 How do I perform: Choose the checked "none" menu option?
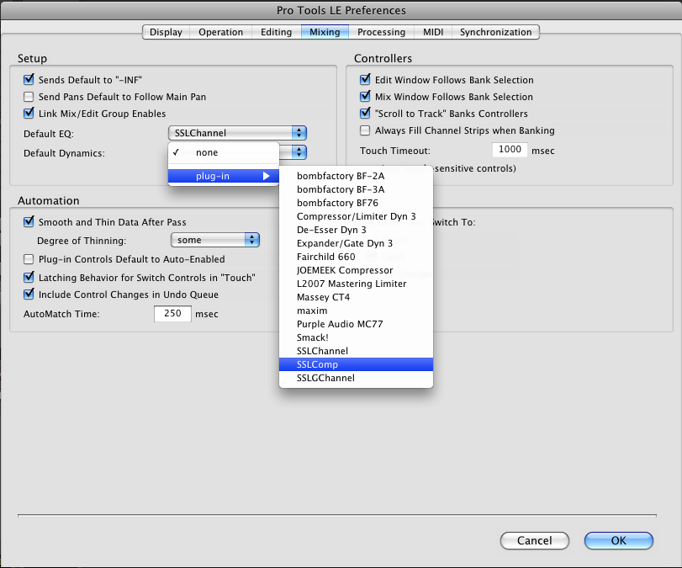tap(224, 152)
